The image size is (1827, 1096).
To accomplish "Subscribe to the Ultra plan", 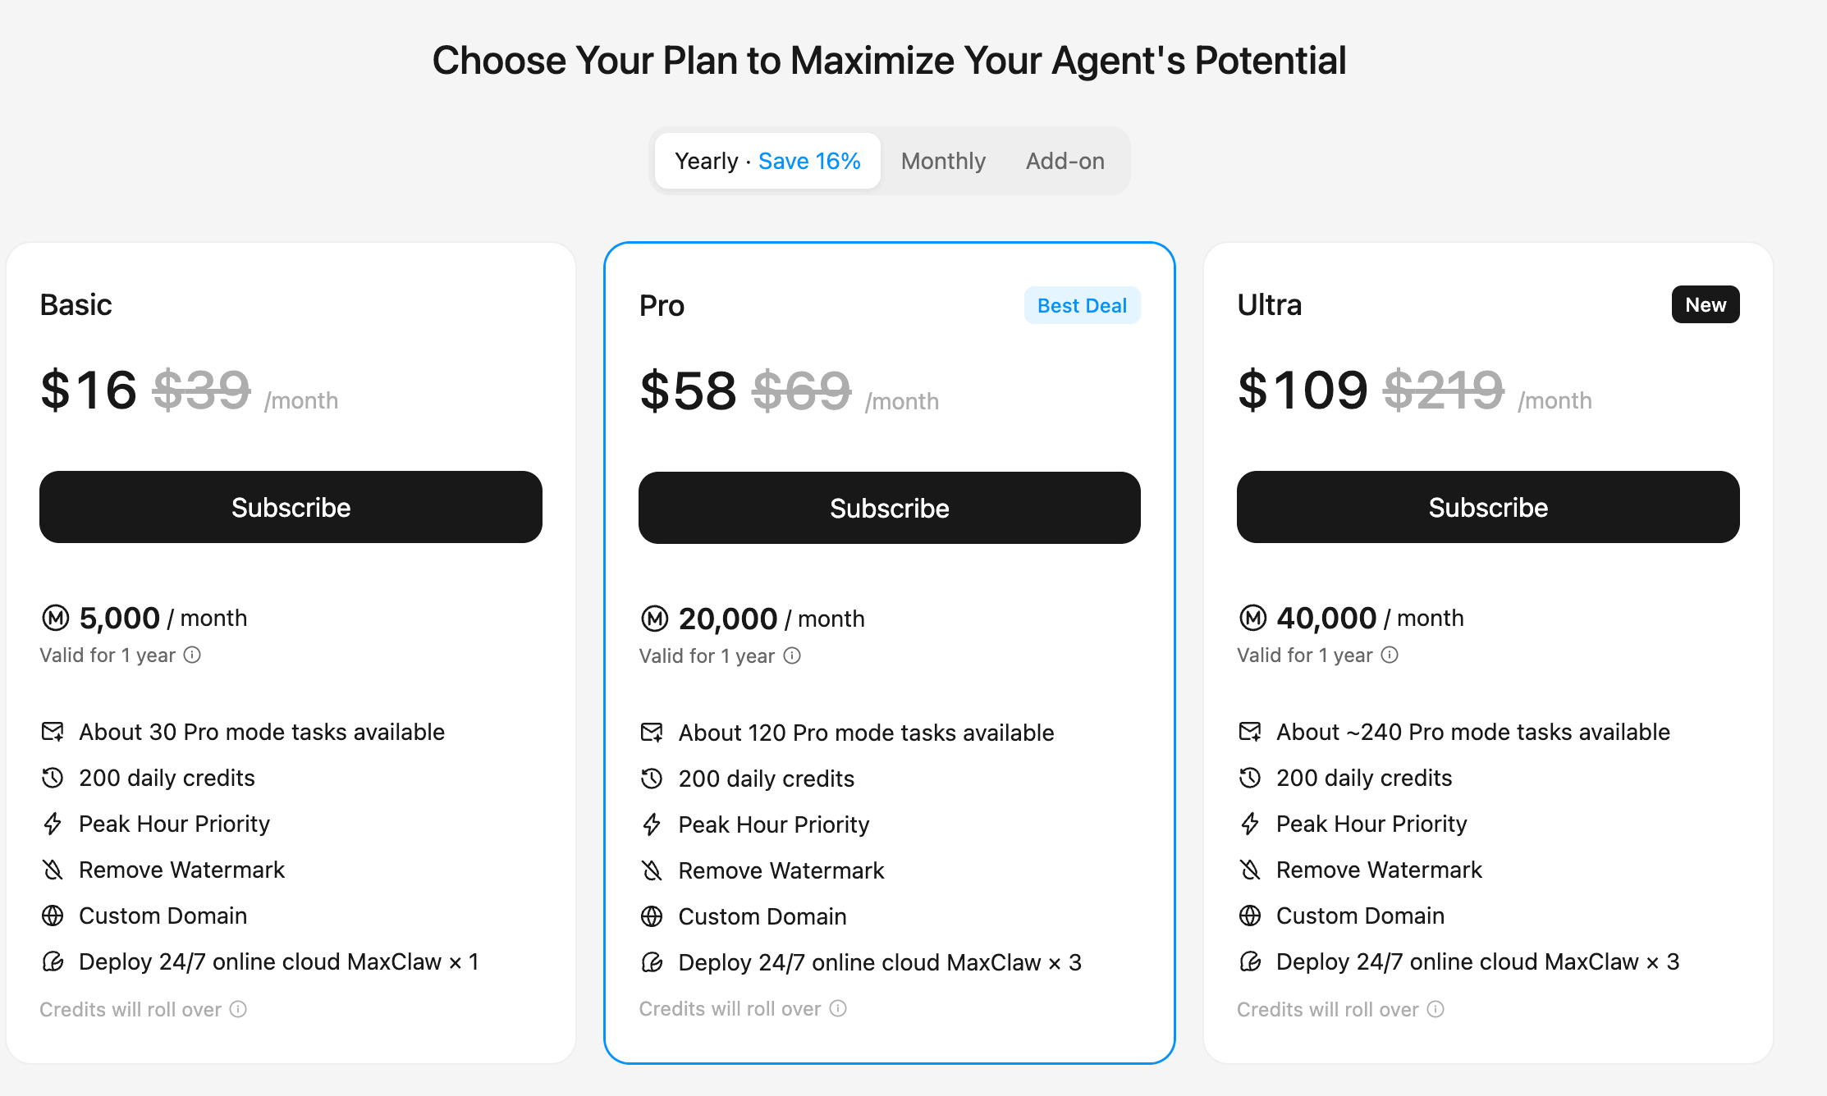I will (x=1487, y=507).
